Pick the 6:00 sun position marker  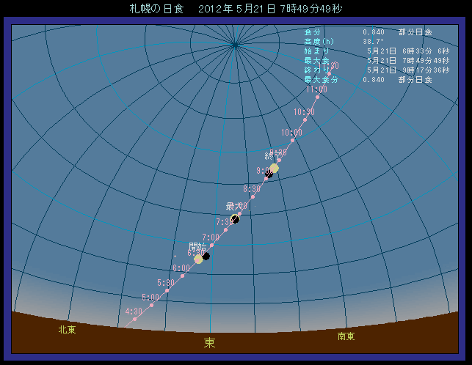[x=182, y=276]
